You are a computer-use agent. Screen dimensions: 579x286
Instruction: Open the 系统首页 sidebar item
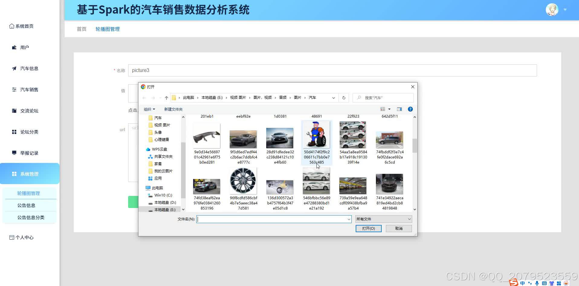click(x=21, y=26)
